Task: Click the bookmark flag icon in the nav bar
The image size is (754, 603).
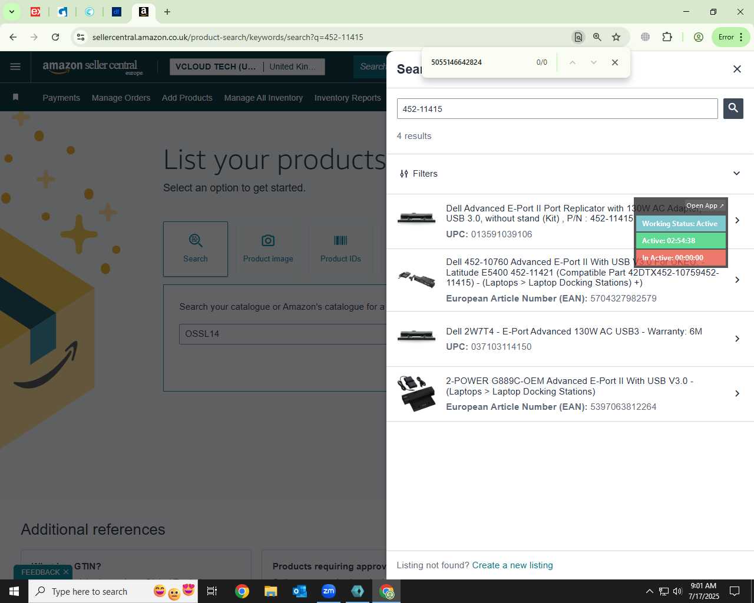Action: [16, 97]
